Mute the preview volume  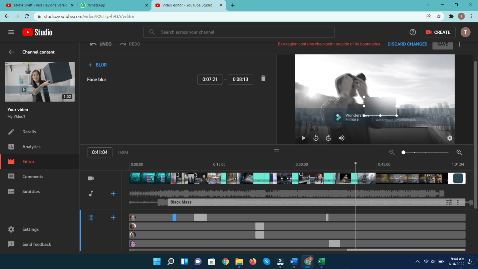click(x=341, y=138)
